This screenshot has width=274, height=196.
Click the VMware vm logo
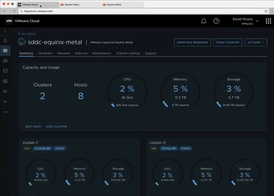[9, 21]
